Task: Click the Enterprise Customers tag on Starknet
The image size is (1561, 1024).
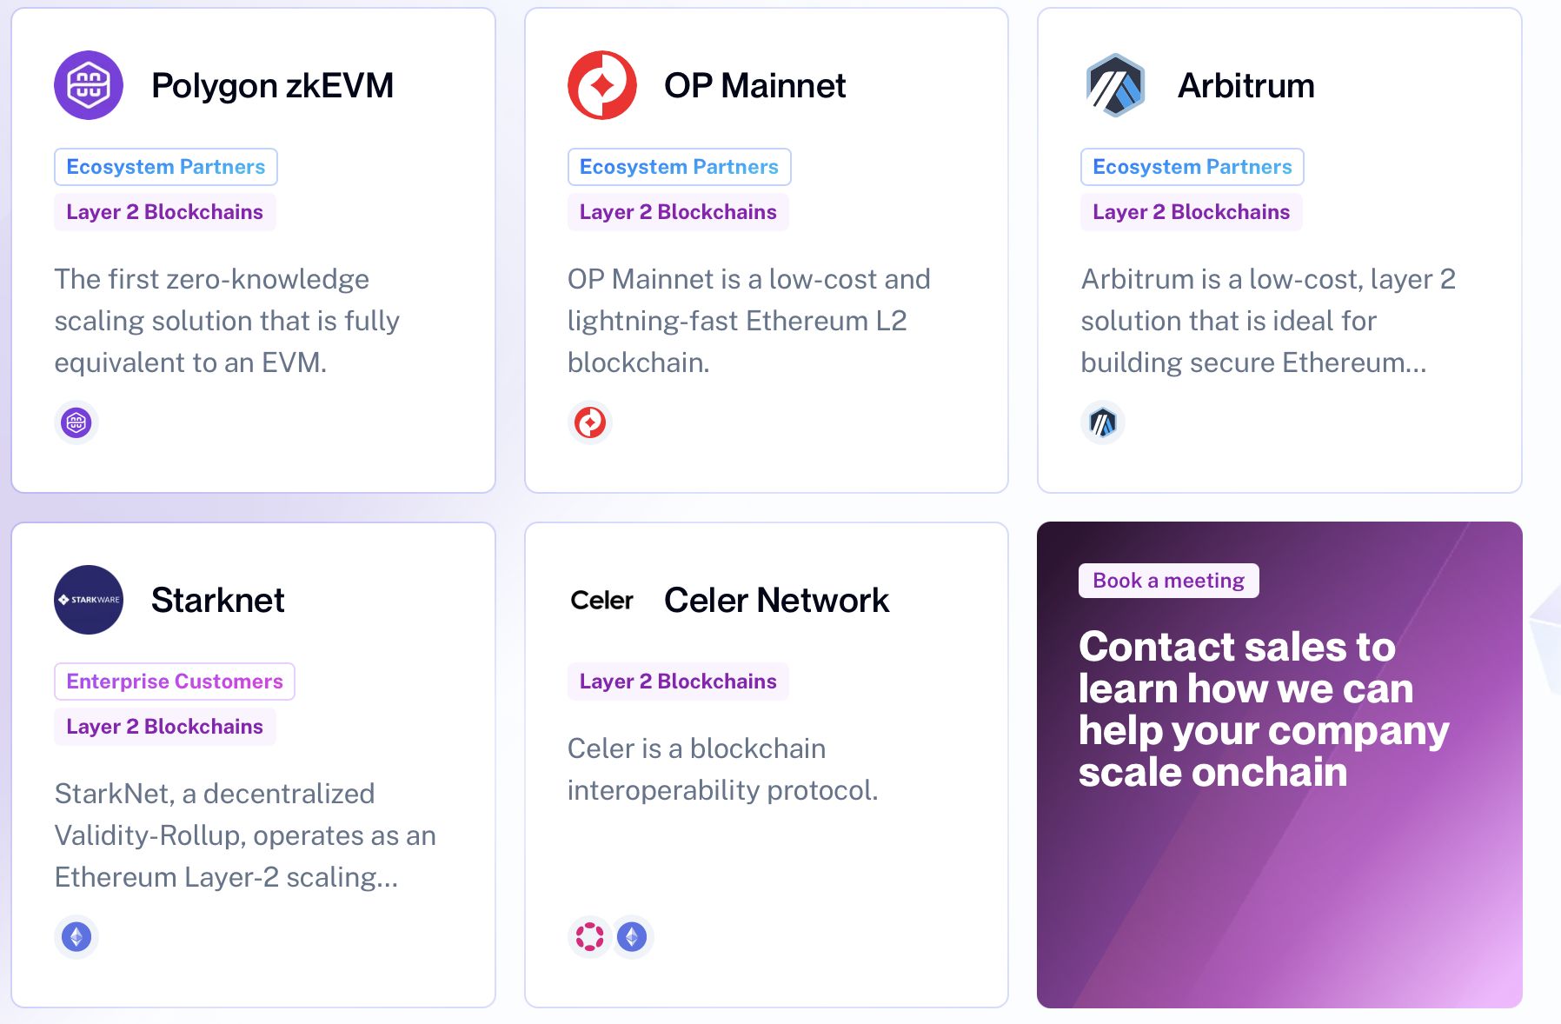Action: [175, 682]
